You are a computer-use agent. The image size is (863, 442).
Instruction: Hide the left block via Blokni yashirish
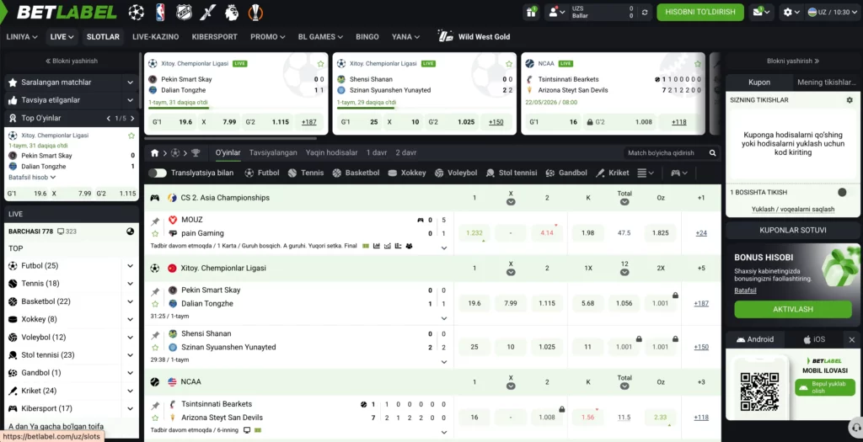click(x=72, y=61)
